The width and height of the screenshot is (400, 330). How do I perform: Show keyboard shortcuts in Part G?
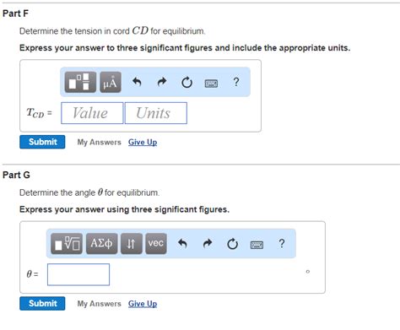[257, 245]
